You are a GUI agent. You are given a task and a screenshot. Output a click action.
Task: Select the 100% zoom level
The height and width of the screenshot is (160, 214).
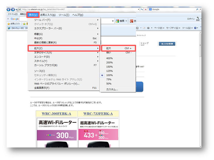(x=118, y=75)
